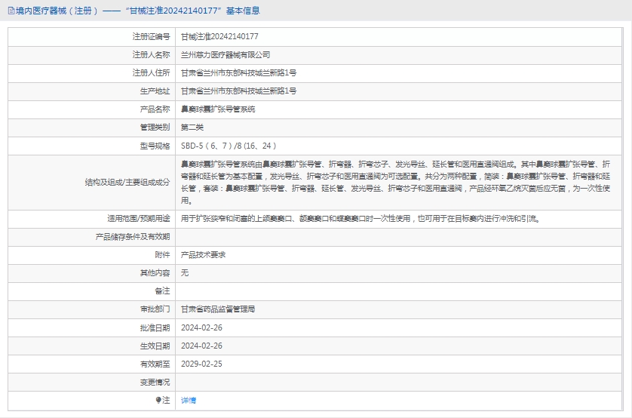This screenshot has width=632, height=418.
Task: Click the 产品名称 row label
Action: [155, 109]
